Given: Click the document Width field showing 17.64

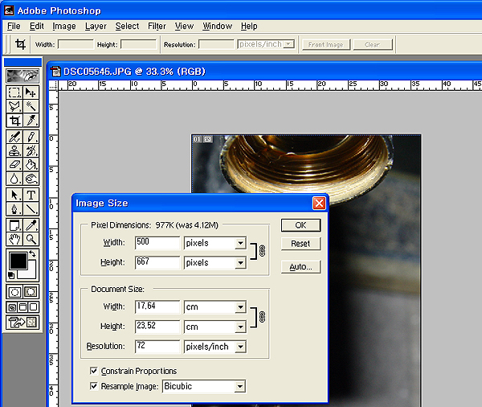Looking at the screenshot, I should pos(157,307).
